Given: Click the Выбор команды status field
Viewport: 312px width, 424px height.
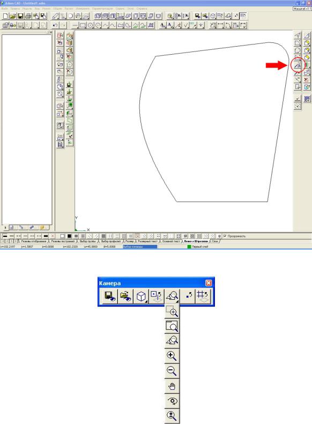Looking at the screenshot, I should point(140,247).
